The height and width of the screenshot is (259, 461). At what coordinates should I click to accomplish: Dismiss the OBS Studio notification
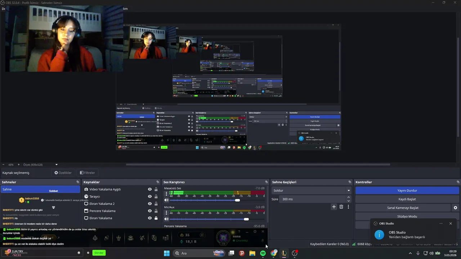pos(451,223)
